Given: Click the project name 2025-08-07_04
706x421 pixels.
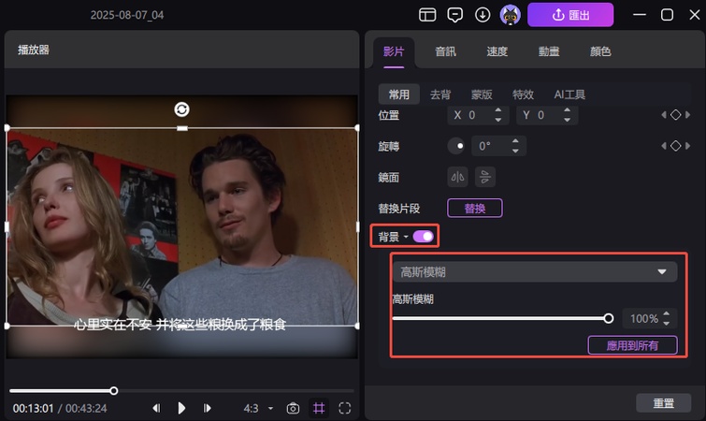Looking at the screenshot, I should [x=127, y=15].
